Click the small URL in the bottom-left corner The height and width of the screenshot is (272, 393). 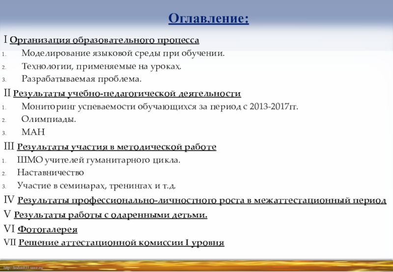[x=24, y=268]
